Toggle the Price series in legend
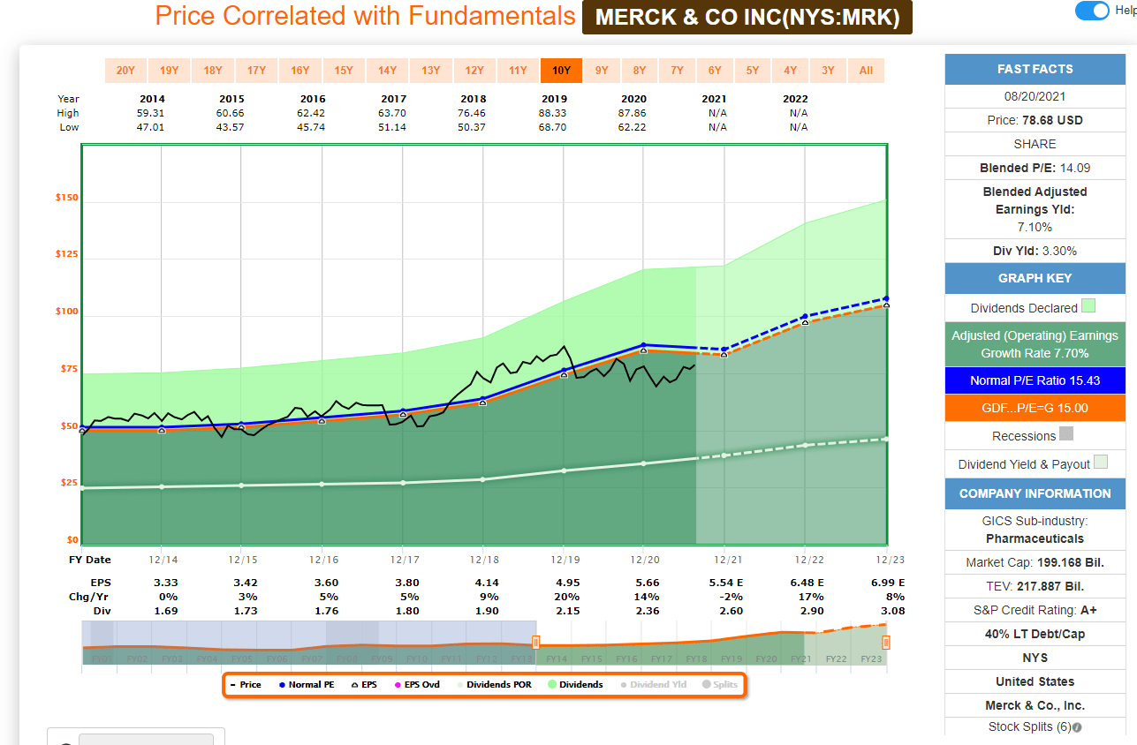 point(246,684)
